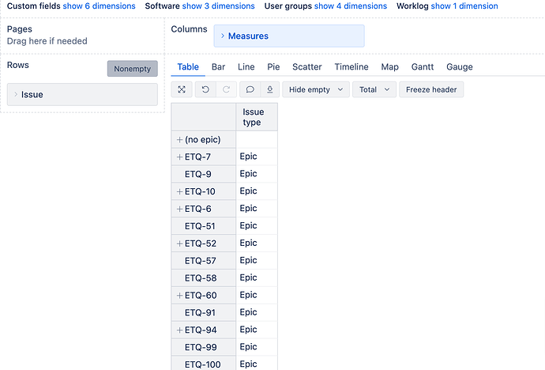The image size is (545, 370).
Task: Click Worklog show 1 dimension link
Action: pyautogui.click(x=464, y=6)
